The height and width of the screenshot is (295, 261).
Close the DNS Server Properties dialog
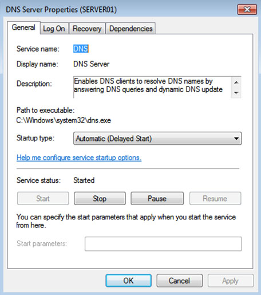click(x=247, y=9)
